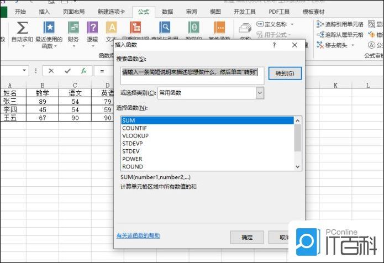
Task: Switch to the 数据 (Data) tab
Action: click(x=167, y=12)
